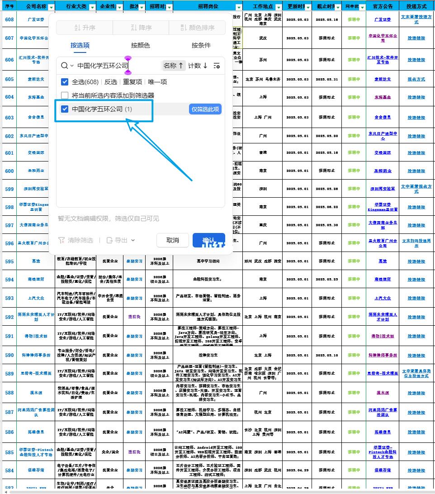Click 官方公告 column header

pos(383,6)
